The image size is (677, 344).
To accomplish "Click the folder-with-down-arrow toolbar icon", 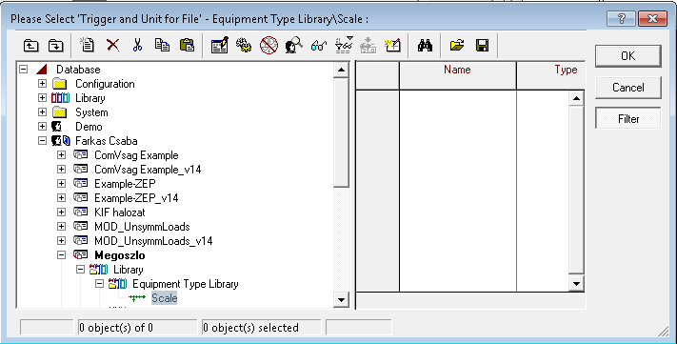I will 55,46.
